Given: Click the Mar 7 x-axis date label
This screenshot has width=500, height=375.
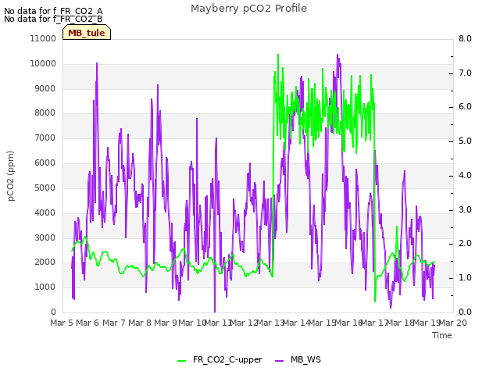Looking at the screenshot, I should tap(114, 323).
